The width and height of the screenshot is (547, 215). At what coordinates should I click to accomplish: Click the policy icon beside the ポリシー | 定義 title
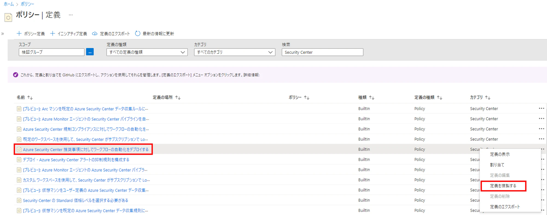(8, 17)
